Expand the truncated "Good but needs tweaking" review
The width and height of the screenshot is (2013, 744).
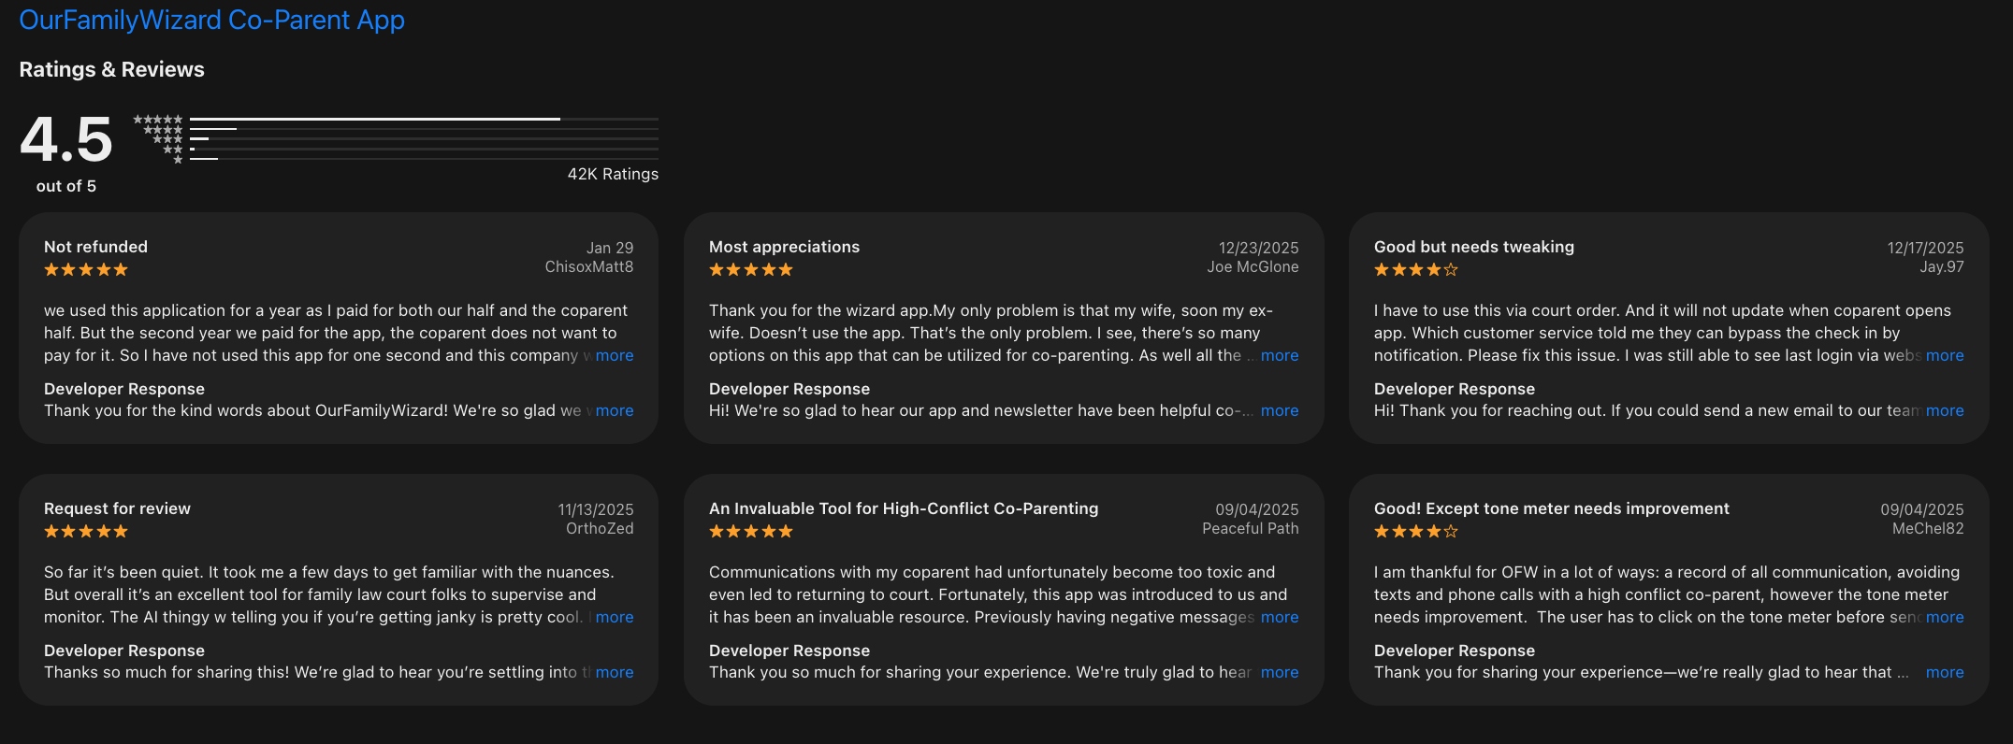click(1945, 355)
